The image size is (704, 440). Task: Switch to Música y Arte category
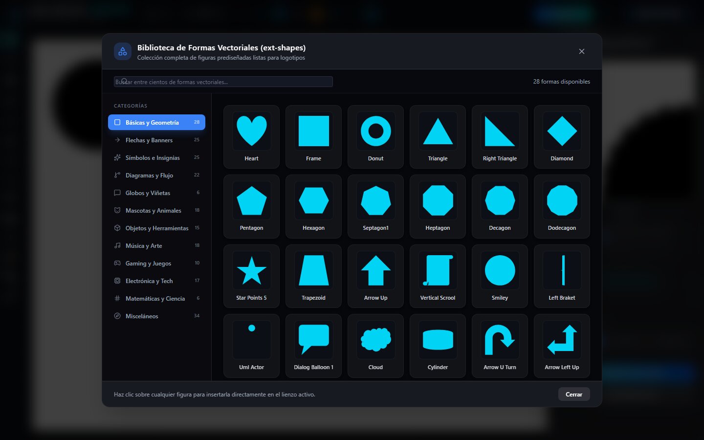point(156,245)
